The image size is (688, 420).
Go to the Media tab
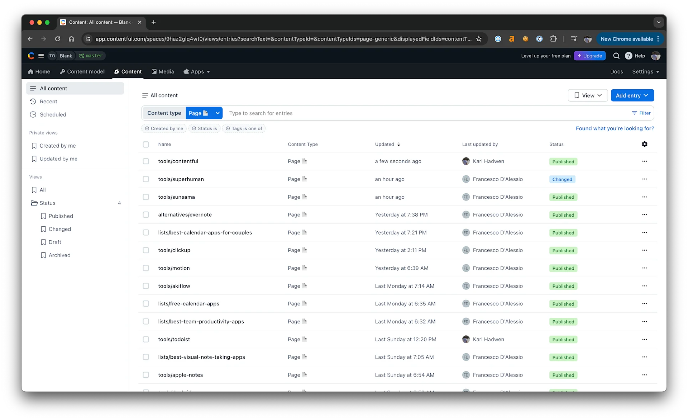click(x=163, y=71)
